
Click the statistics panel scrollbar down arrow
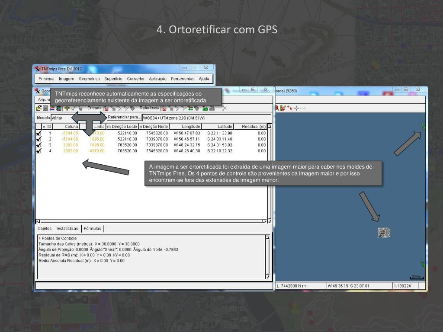pos(267,276)
